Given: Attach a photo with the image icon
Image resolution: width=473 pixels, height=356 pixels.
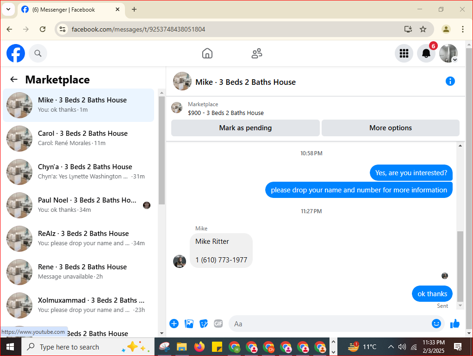Looking at the screenshot, I should 189,324.
